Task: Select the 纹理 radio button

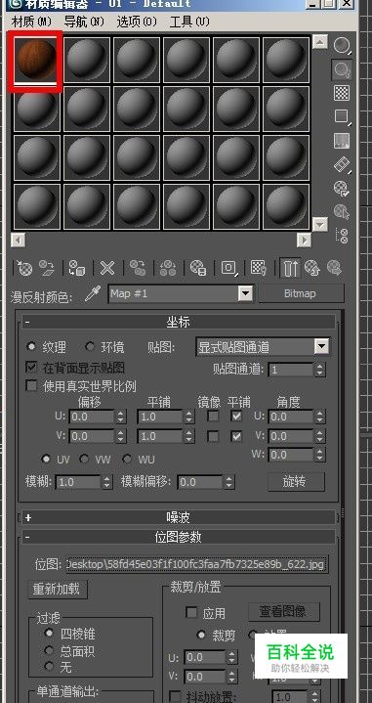Action: (32, 346)
